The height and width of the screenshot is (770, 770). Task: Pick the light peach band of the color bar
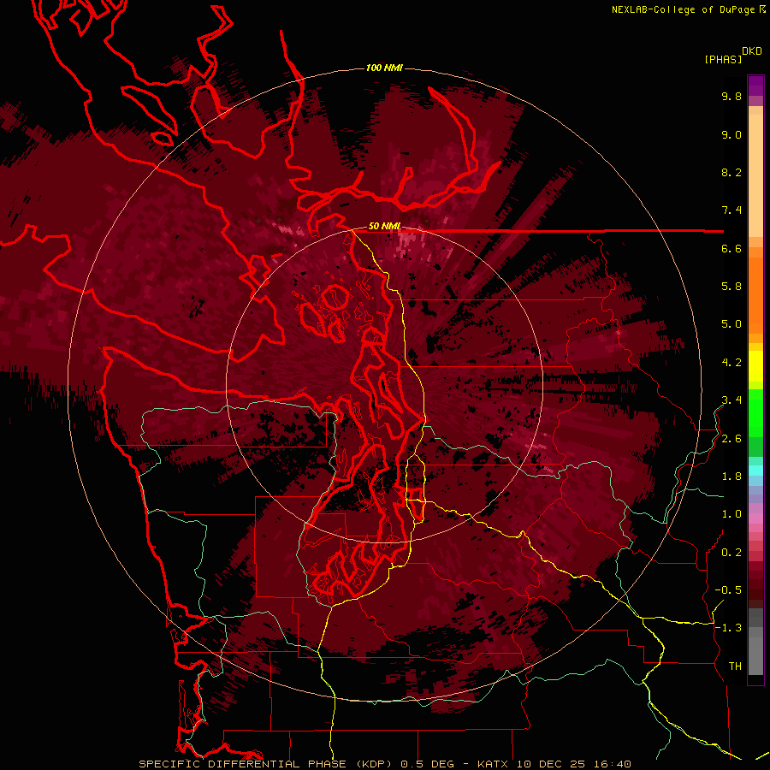pos(755,177)
